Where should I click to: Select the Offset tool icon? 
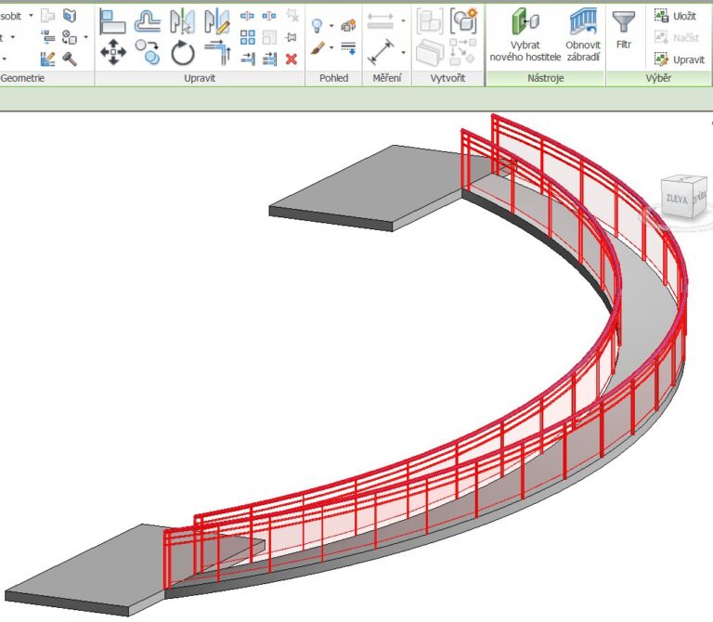click(x=148, y=22)
